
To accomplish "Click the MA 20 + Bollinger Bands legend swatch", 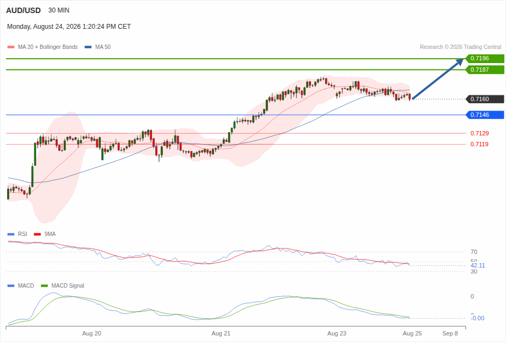I will 11,47.
